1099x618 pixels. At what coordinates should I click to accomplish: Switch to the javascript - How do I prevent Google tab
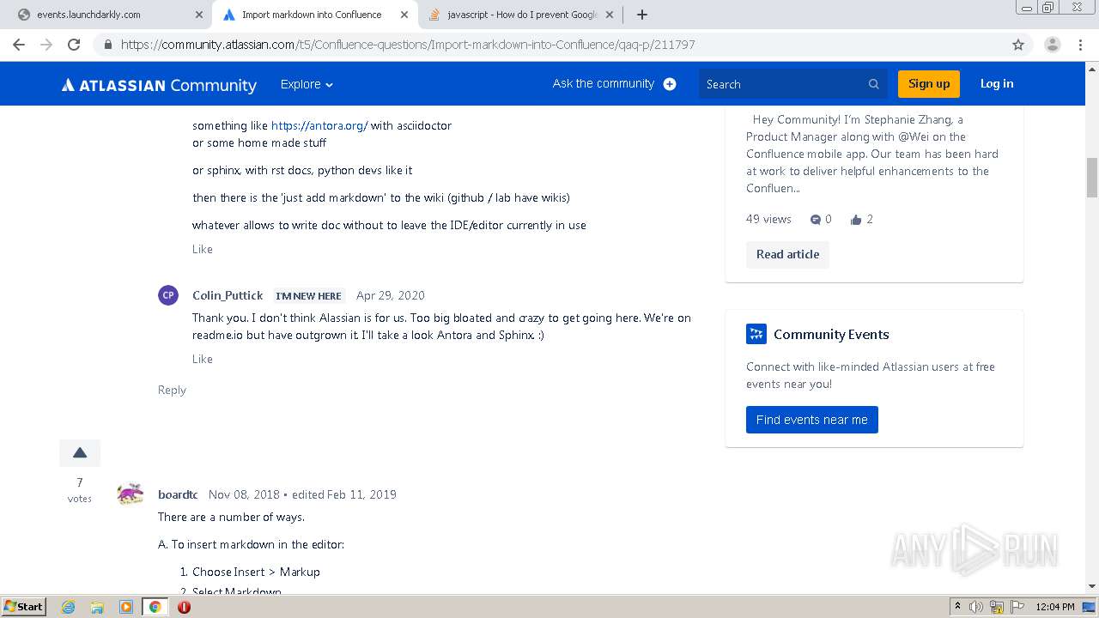521,15
